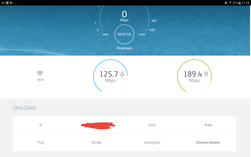
Task: Tap the mute icon in status bar
Action: [x=226, y=3]
